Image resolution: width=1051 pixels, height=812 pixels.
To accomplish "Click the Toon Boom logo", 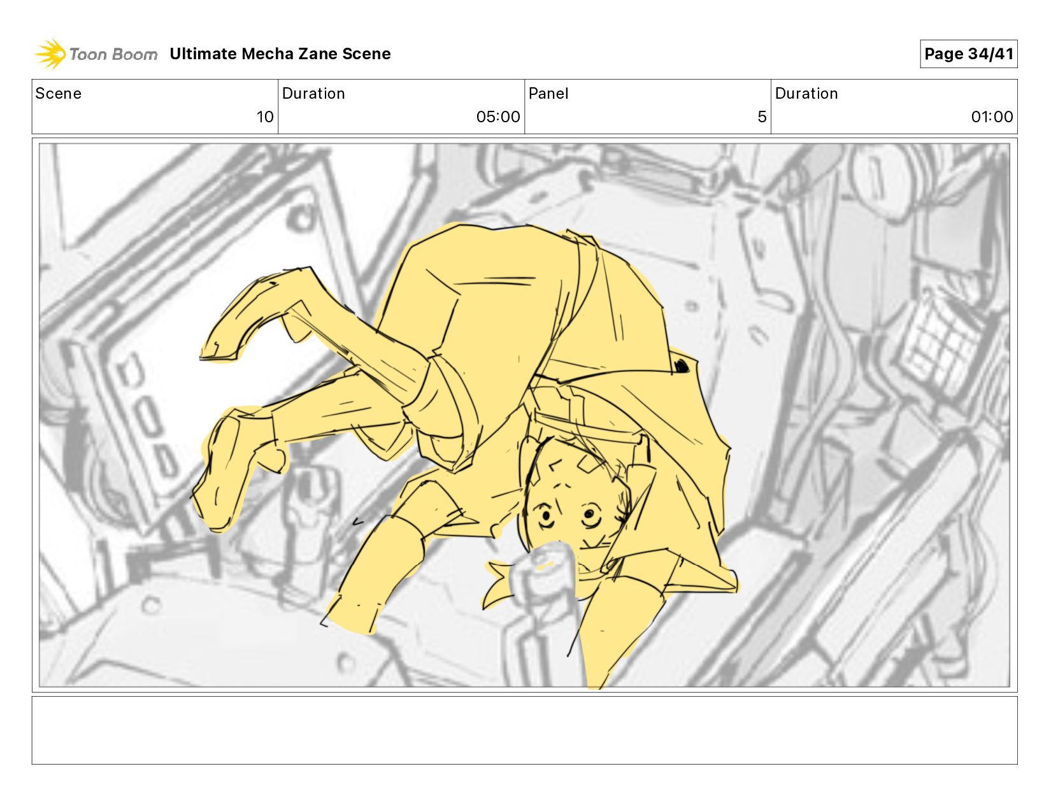I will click(96, 54).
